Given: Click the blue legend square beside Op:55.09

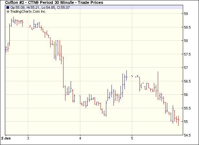Looking at the screenshot, I should (8, 7).
